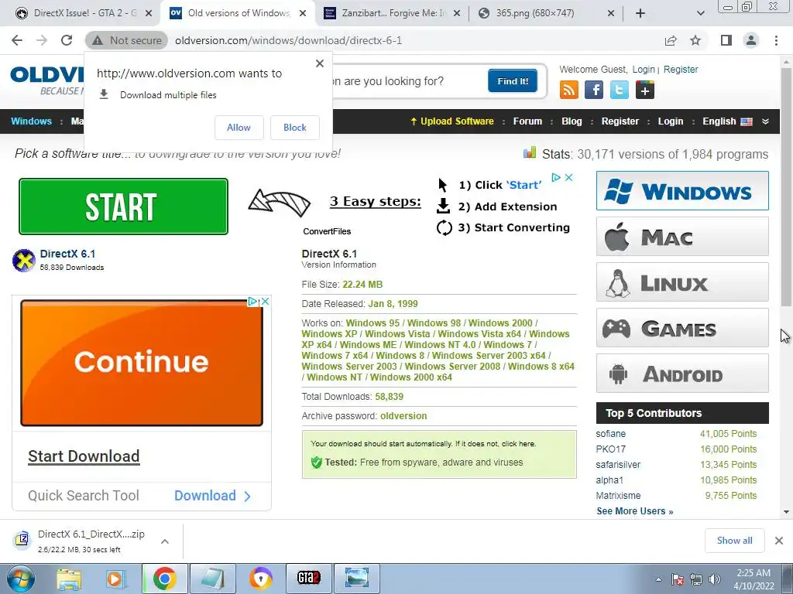Click the Chrome taskbar icon
The image size is (793, 594).
coord(164,579)
